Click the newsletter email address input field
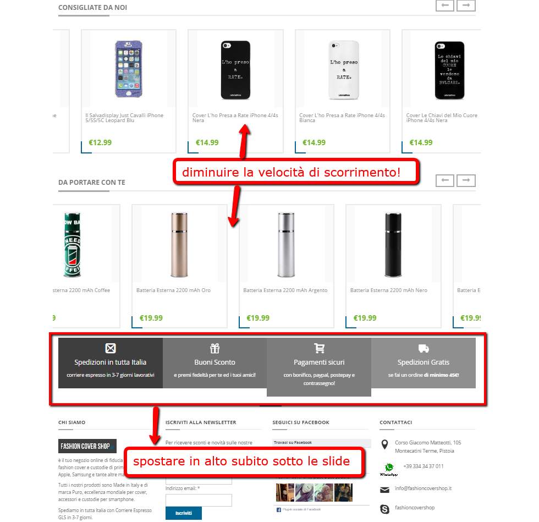 click(x=199, y=501)
